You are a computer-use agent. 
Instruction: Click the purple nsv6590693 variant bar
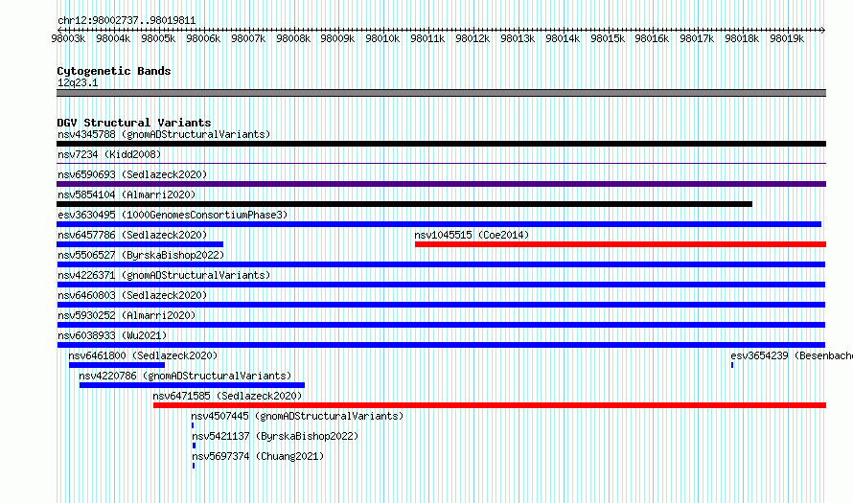(441, 184)
